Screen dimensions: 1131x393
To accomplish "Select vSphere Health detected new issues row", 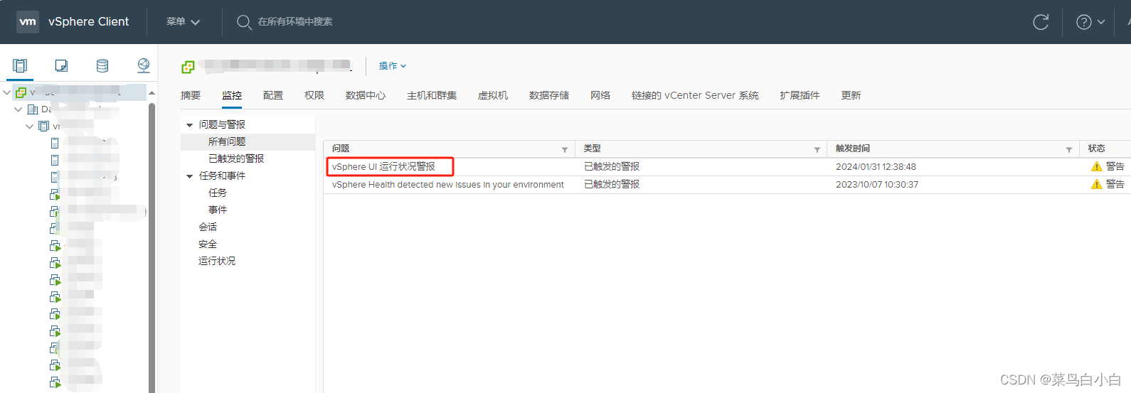I will (448, 184).
